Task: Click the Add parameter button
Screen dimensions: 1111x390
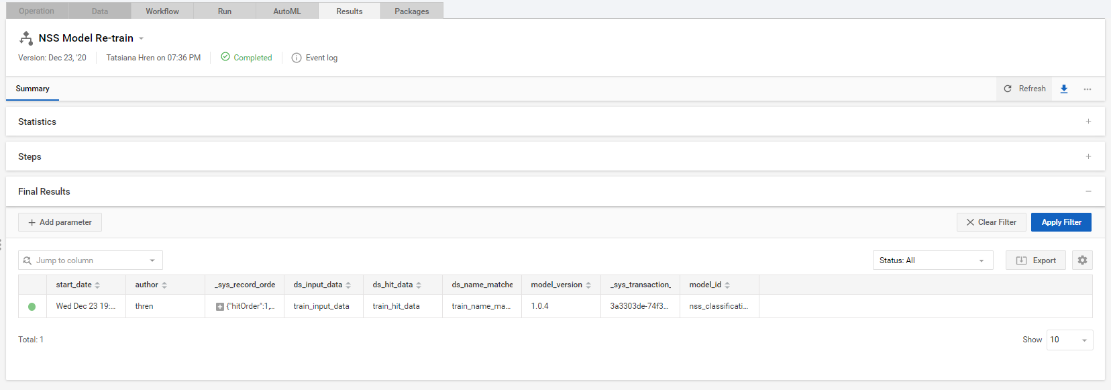Action: pos(60,222)
